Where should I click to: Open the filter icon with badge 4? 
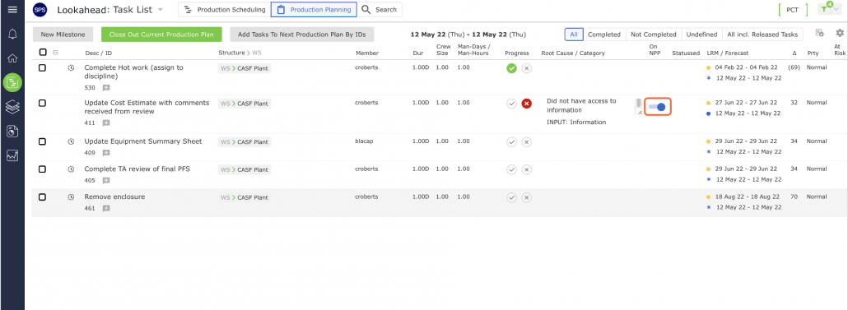[824, 9]
